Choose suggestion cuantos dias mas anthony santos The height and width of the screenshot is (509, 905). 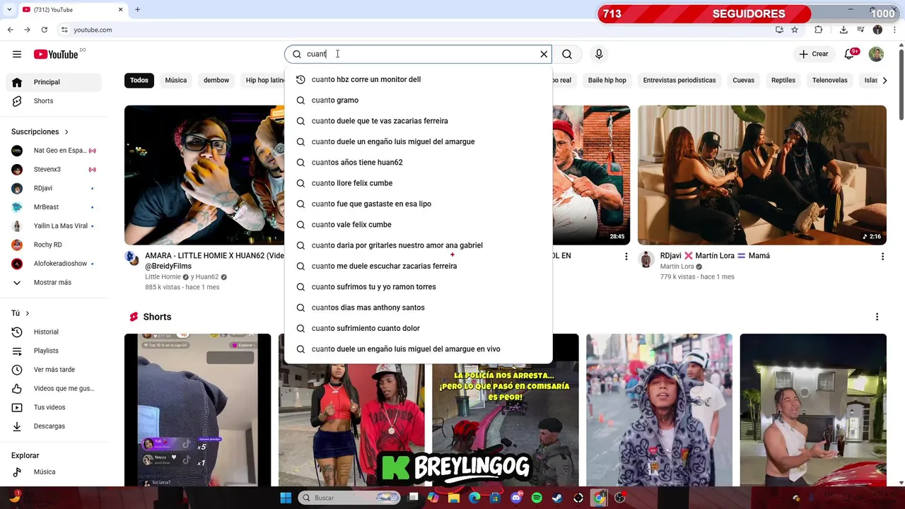pyautogui.click(x=418, y=308)
